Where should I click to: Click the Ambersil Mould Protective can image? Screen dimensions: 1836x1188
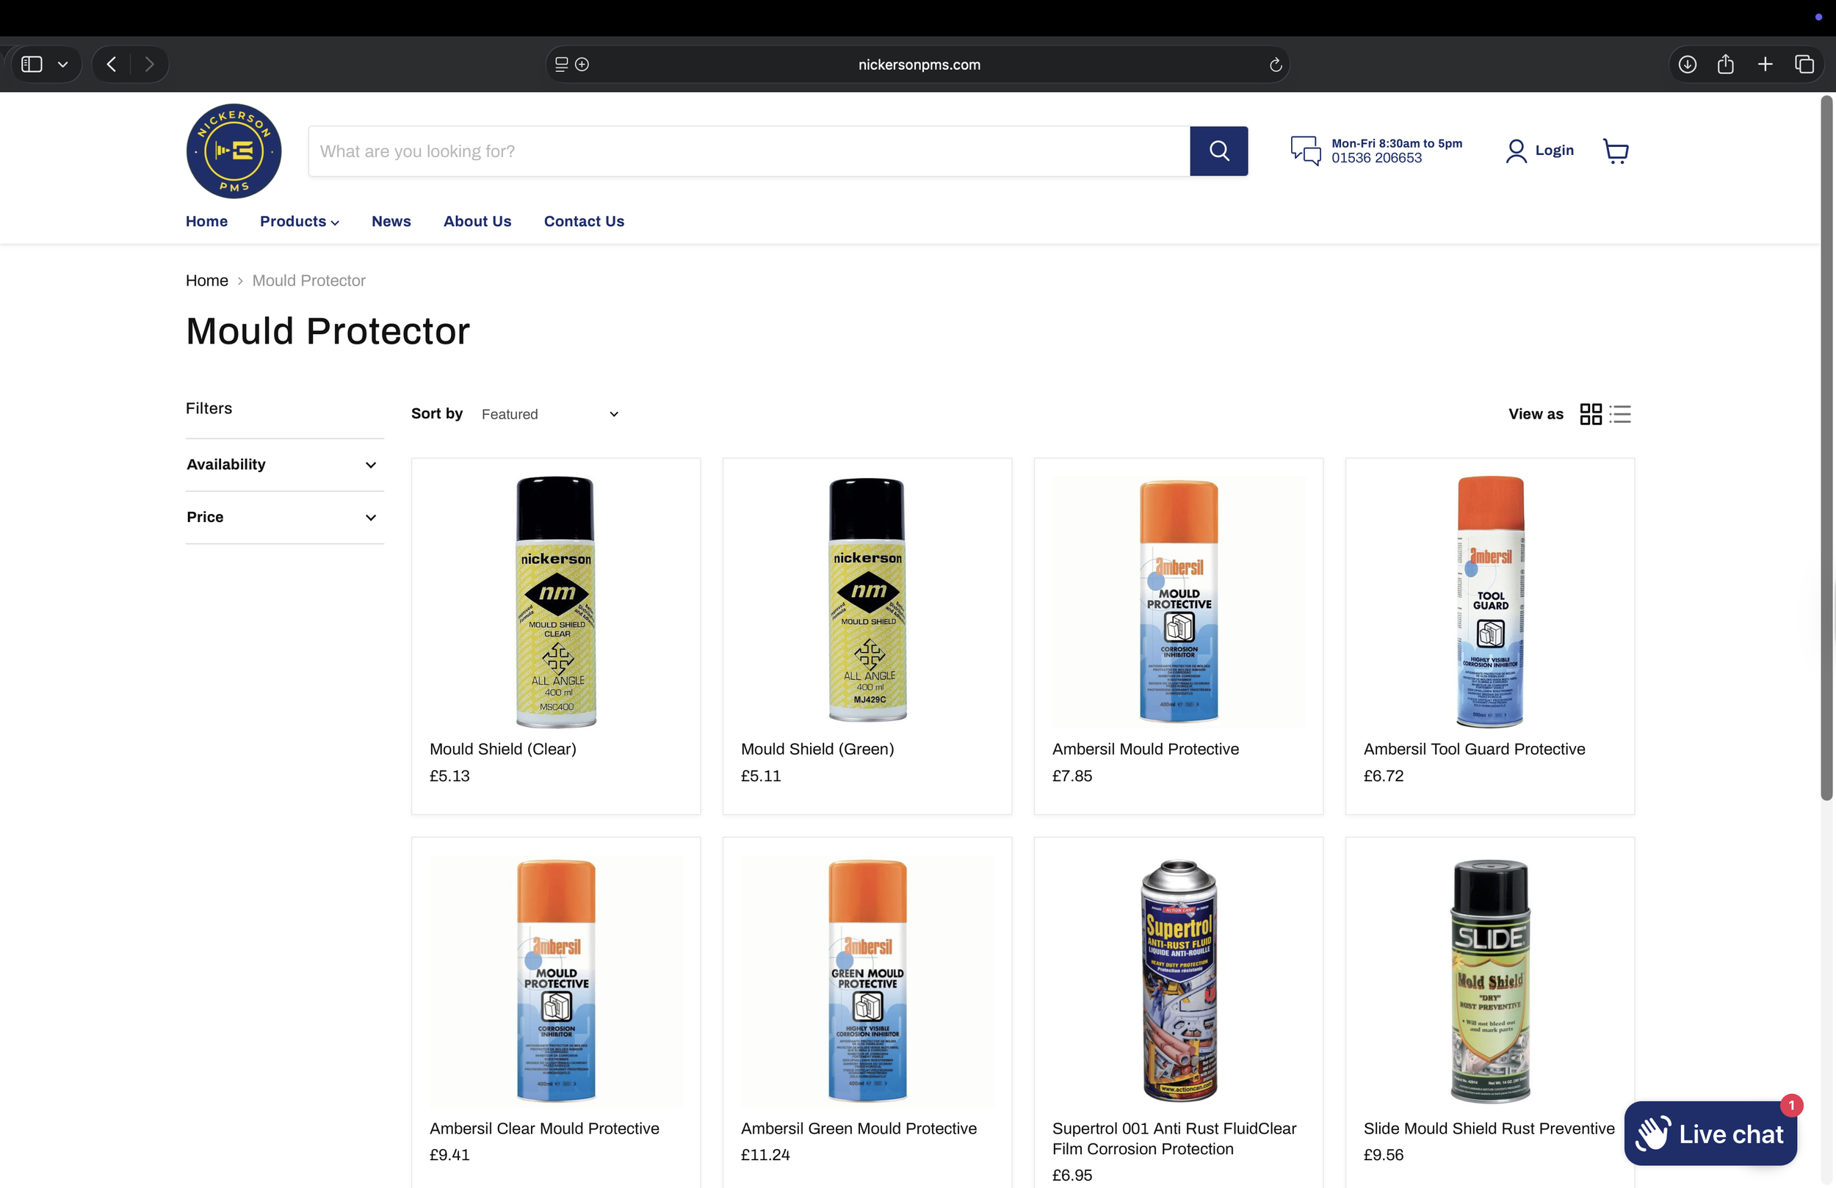(1178, 602)
